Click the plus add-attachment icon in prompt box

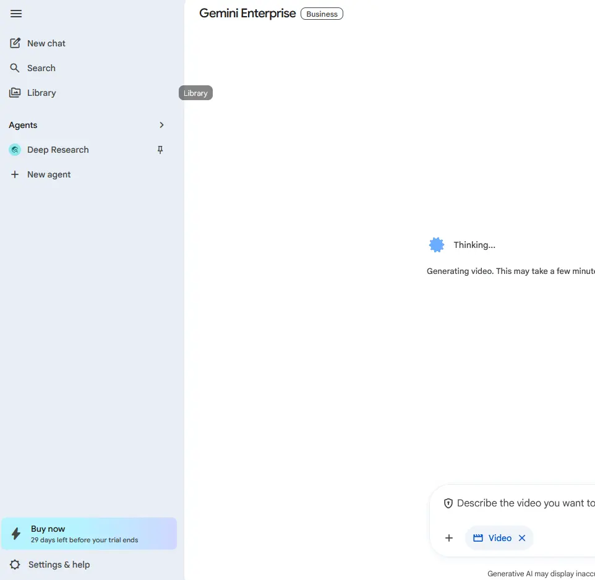[449, 538]
